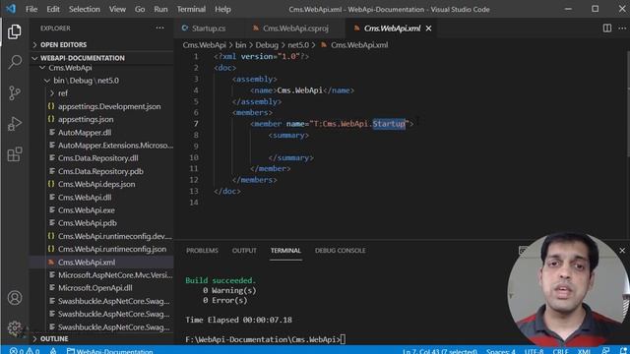This screenshot has height=354, width=630.
Task: Open Cms.WebApi.runtimeconfig.json file
Action: pyautogui.click(x=101, y=249)
